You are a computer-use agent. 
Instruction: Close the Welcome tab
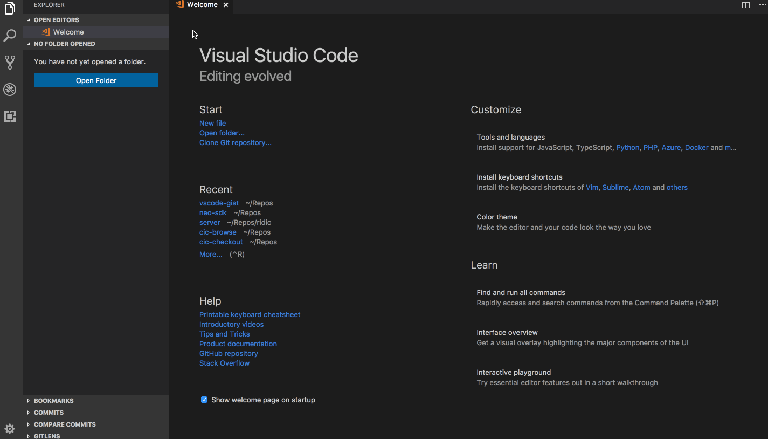pos(226,5)
